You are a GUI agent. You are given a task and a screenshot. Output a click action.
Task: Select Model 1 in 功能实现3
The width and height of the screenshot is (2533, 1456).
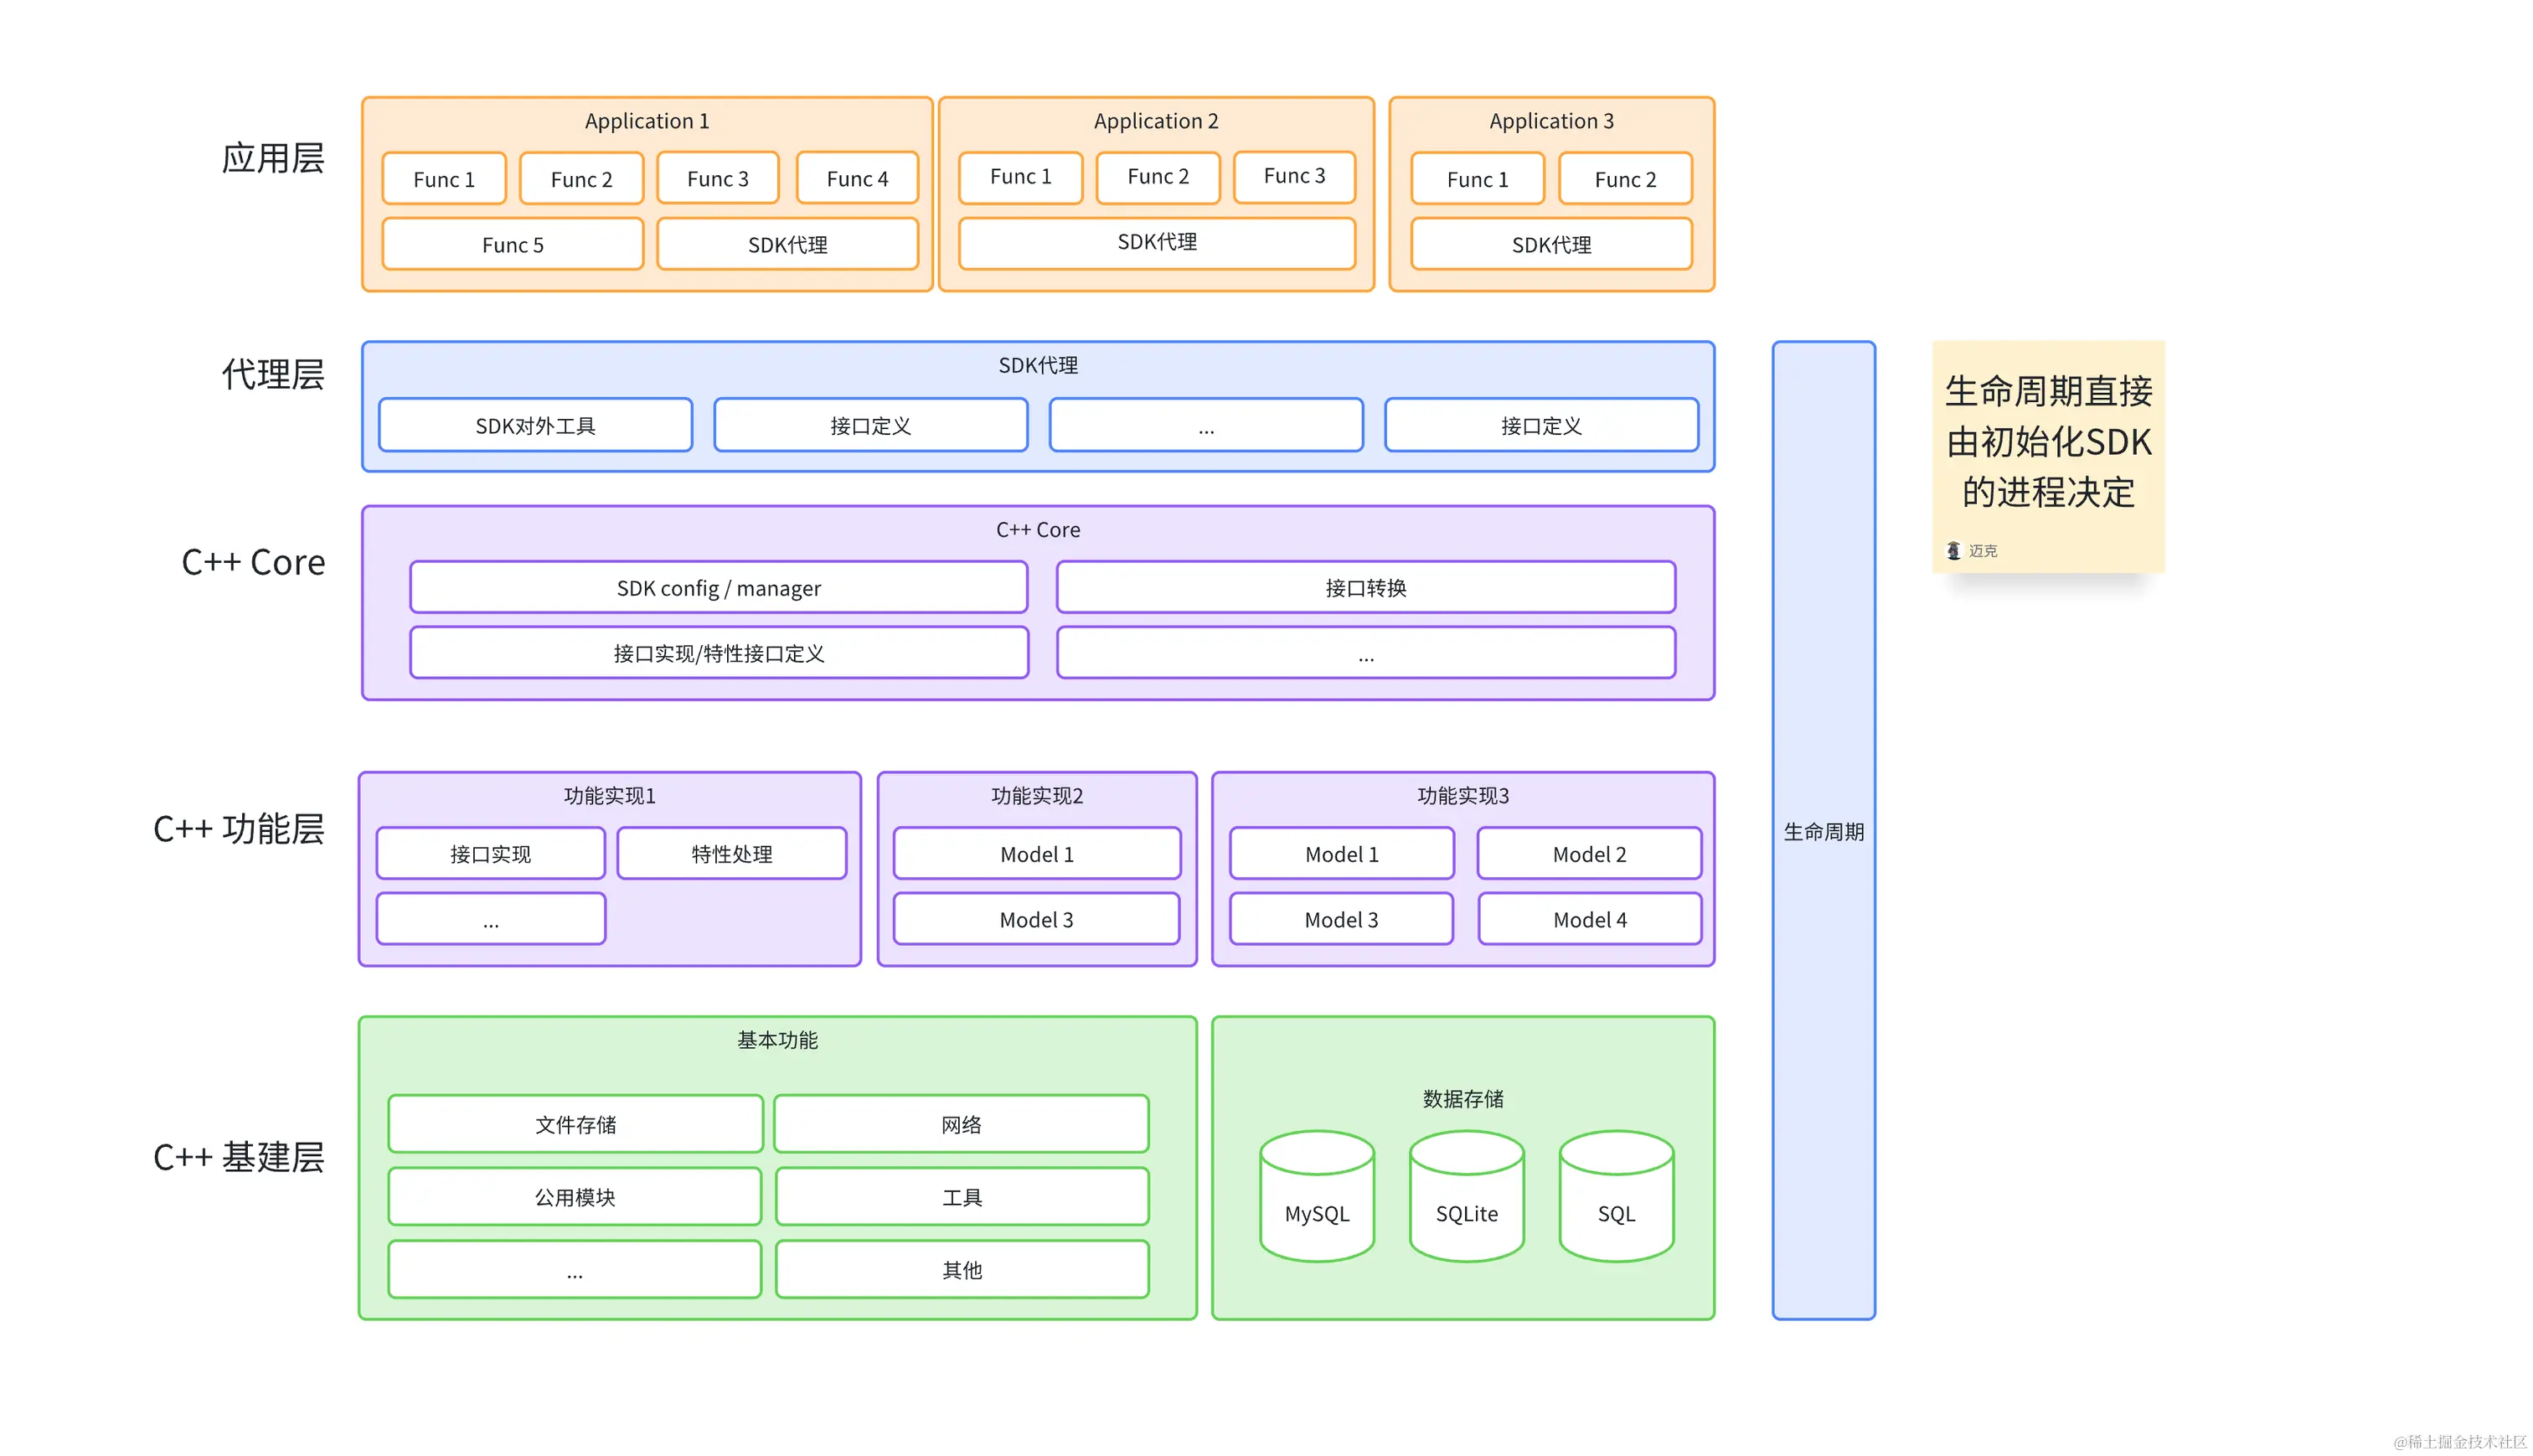1342,854
